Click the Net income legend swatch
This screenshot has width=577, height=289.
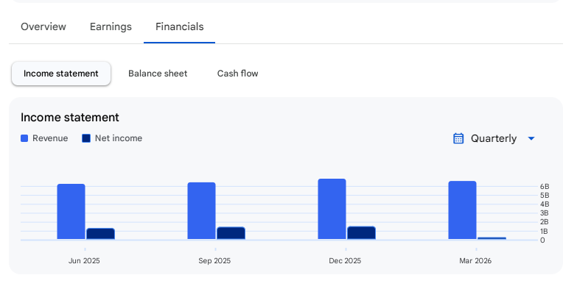[x=86, y=138]
